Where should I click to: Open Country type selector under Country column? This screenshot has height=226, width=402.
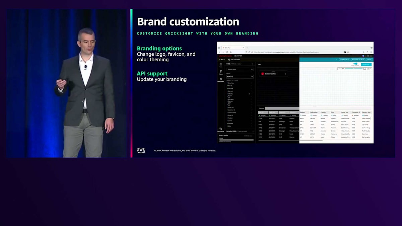tap(325, 116)
